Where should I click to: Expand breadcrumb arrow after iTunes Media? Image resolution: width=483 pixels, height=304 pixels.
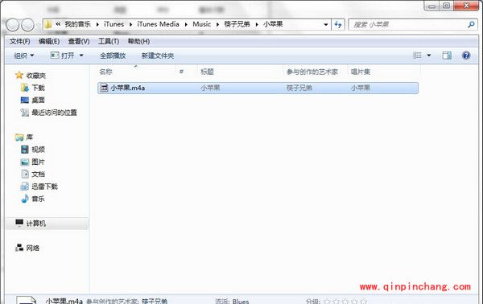(x=186, y=24)
